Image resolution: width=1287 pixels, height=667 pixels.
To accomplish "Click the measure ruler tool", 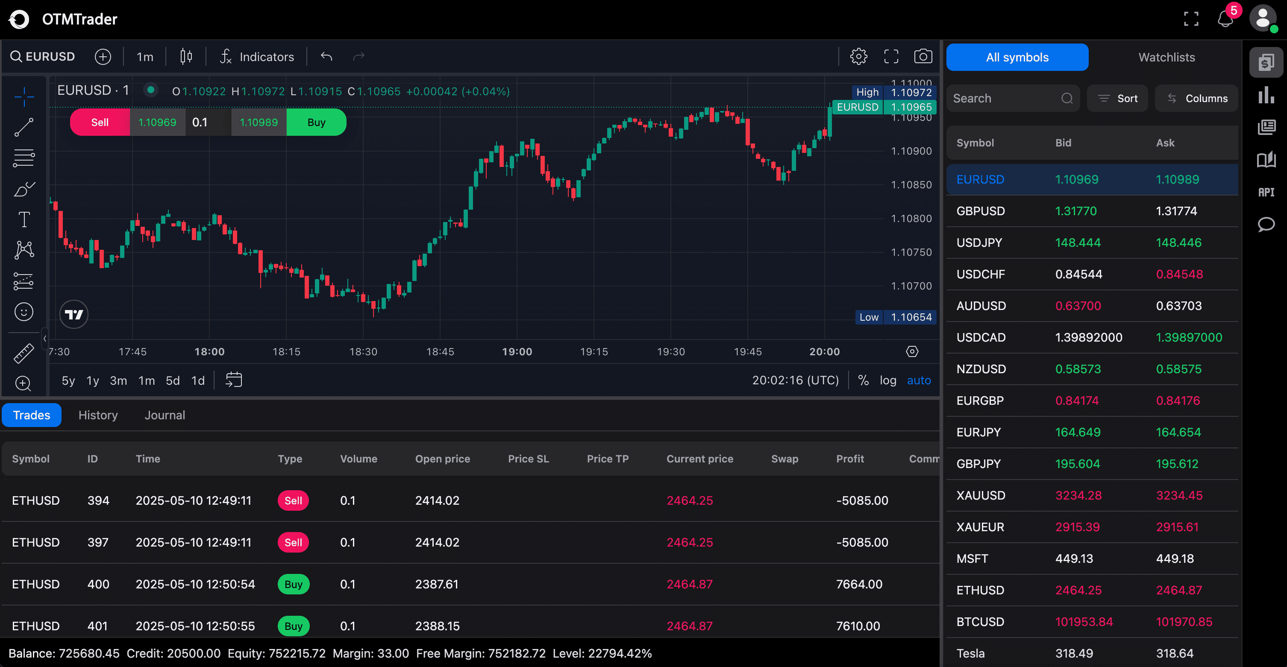I will point(24,353).
